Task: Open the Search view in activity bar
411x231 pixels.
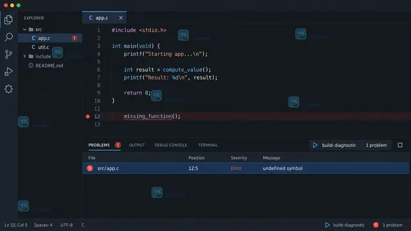Action: pyautogui.click(x=8, y=37)
